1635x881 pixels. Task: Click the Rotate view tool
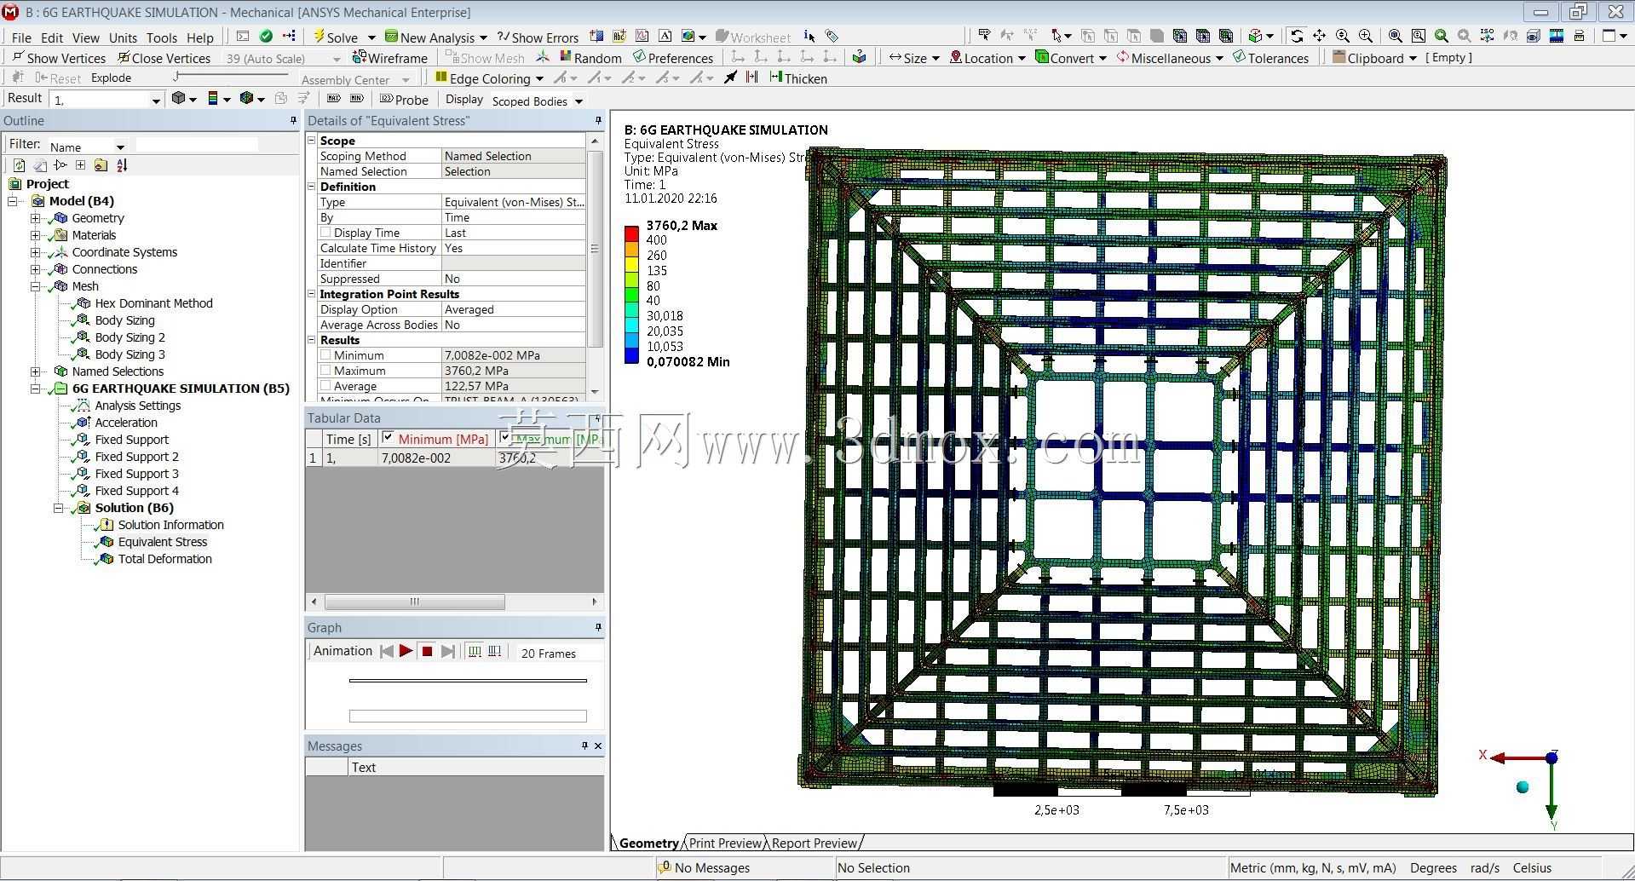[1296, 36]
